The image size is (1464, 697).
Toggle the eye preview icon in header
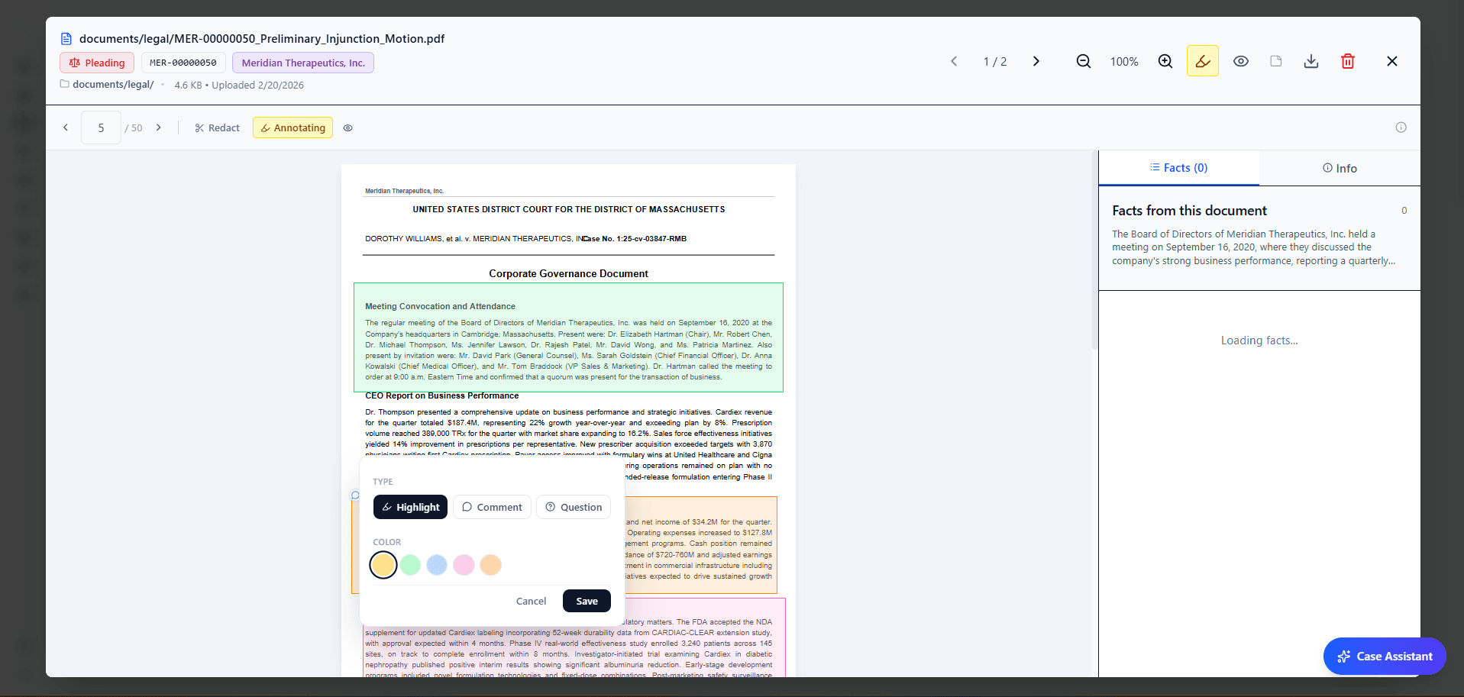(x=1241, y=61)
